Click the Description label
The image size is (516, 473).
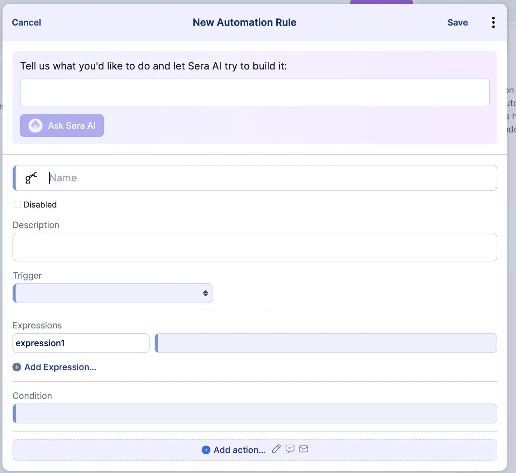(x=36, y=225)
